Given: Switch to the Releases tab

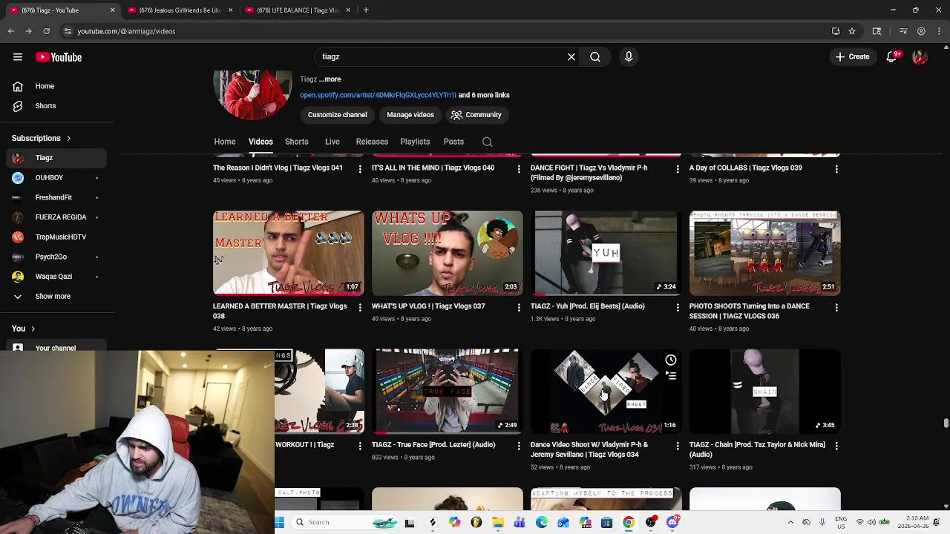Looking at the screenshot, I should (372, 142).
